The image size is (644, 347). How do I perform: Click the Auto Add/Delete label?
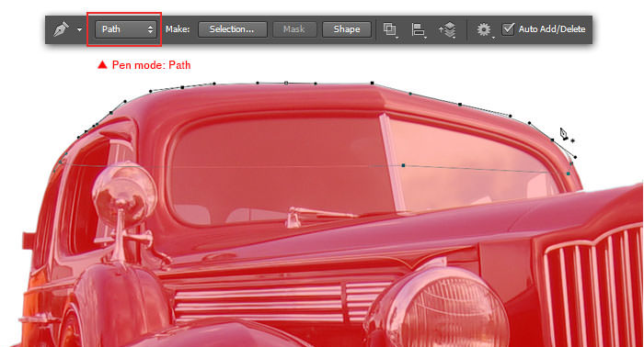pos(552,29)
